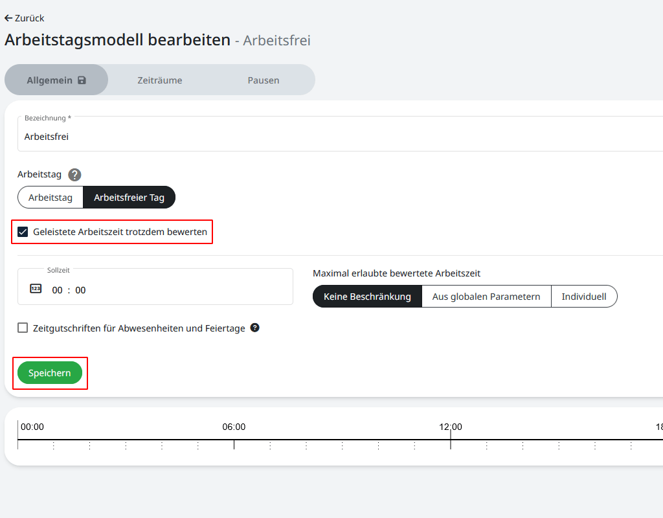
Task: Select the Arbeitsfreier Tag option
Action: [129, 197]
